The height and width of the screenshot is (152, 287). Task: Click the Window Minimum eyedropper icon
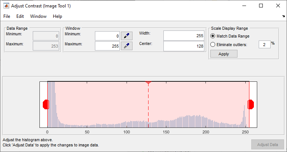click(x=127, y=36)
